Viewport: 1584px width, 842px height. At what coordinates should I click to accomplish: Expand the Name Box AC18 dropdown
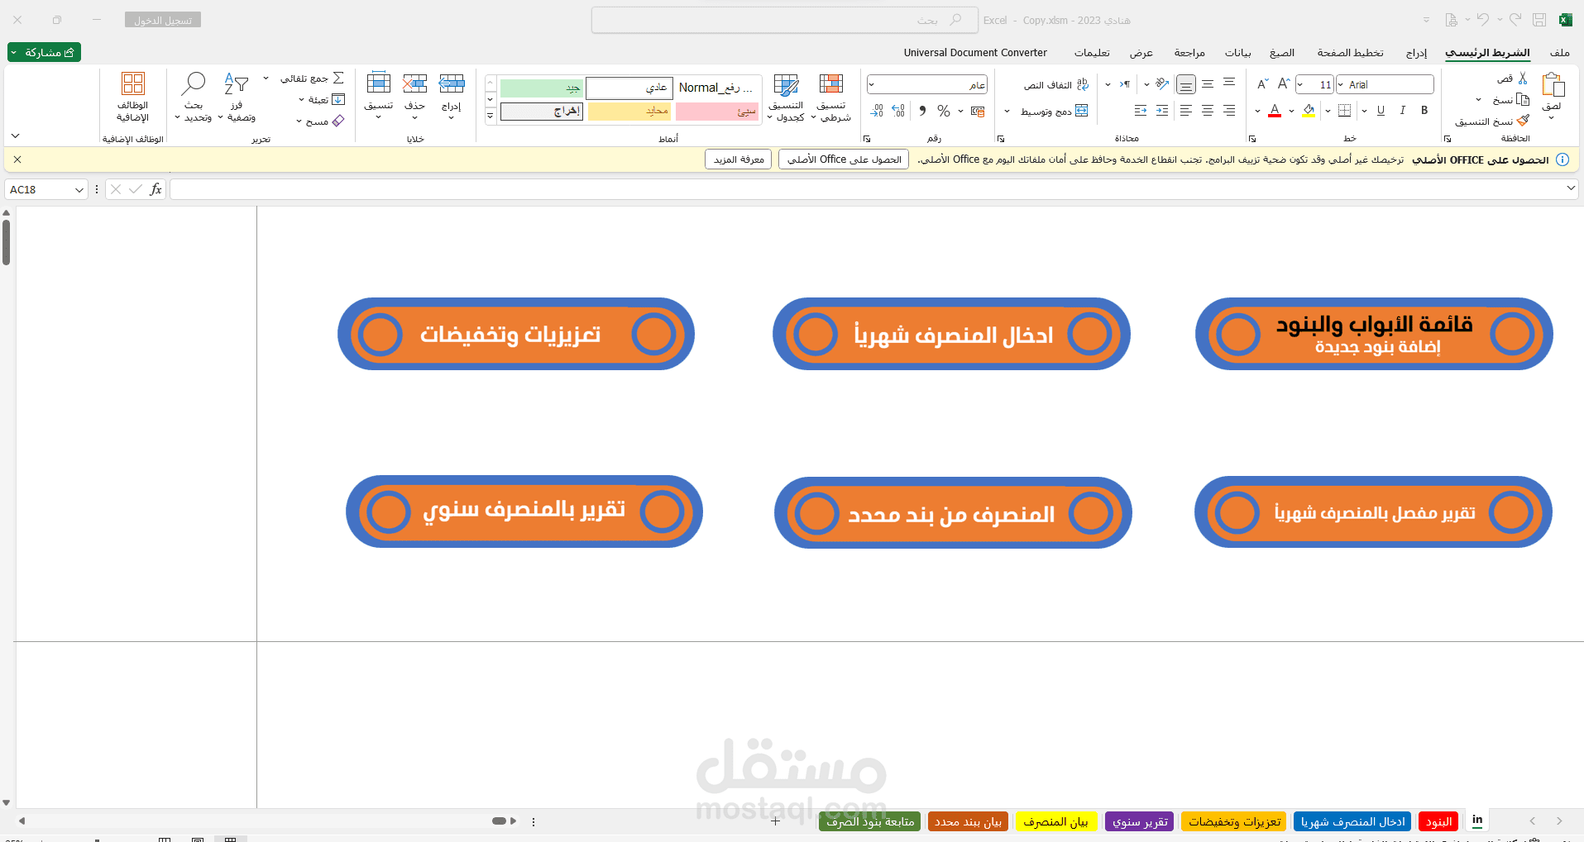(79, 190)
